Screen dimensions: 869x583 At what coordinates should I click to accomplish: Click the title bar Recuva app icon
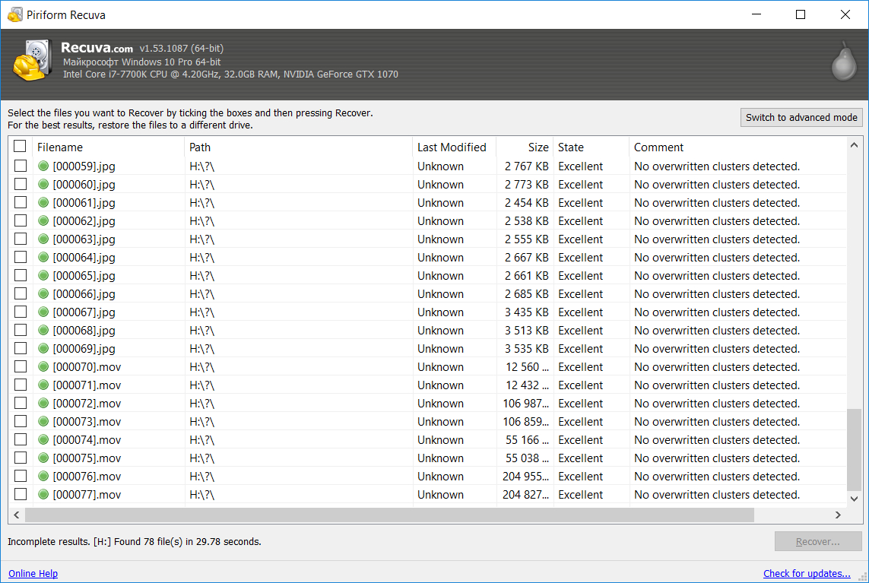(x=14, y=14)
